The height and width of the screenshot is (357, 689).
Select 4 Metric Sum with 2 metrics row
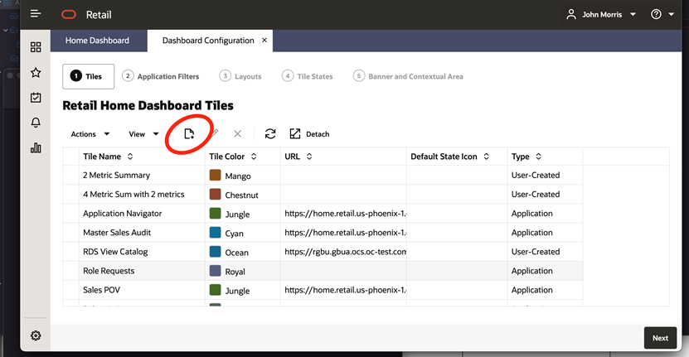323,194
